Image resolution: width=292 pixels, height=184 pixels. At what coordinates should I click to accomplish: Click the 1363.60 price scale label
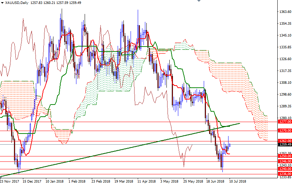click(284, 12)
